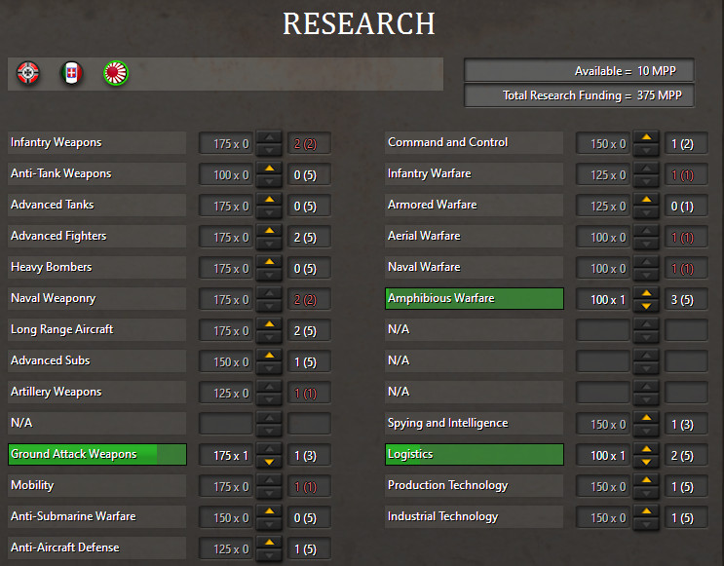This screenshot has width=724, height=566.
Task: Click Mobility level value 1 (1)
Action: click(309, 486)
